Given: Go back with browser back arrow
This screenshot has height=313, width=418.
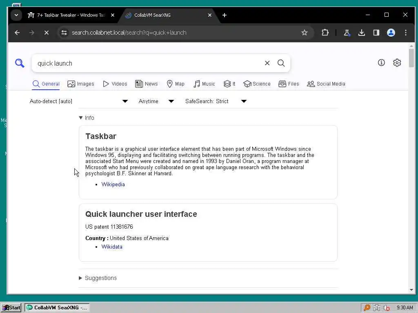Looking at the screenshot, I should (17, 33).
